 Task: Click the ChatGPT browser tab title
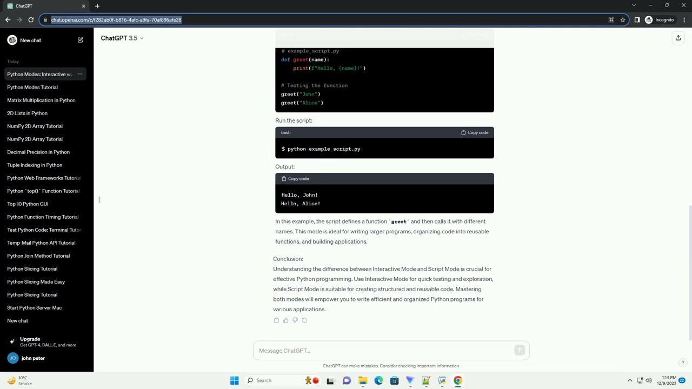[x=24, y=6]
